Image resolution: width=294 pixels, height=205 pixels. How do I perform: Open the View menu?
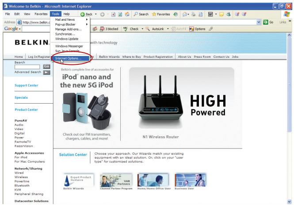point(27,14)
